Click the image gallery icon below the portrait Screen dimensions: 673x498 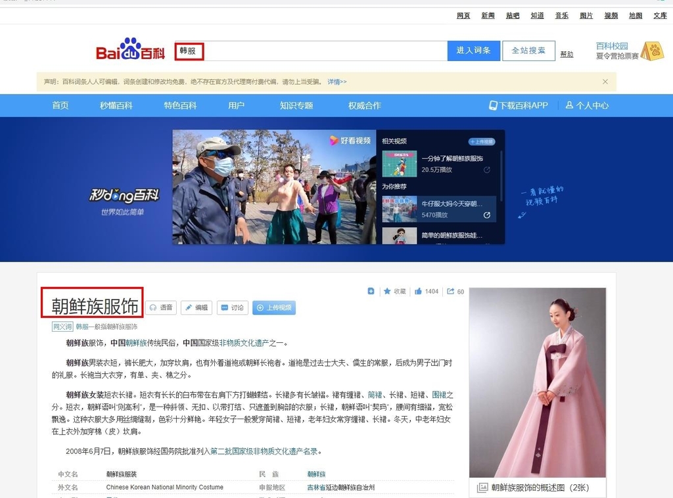coord(482,487)
